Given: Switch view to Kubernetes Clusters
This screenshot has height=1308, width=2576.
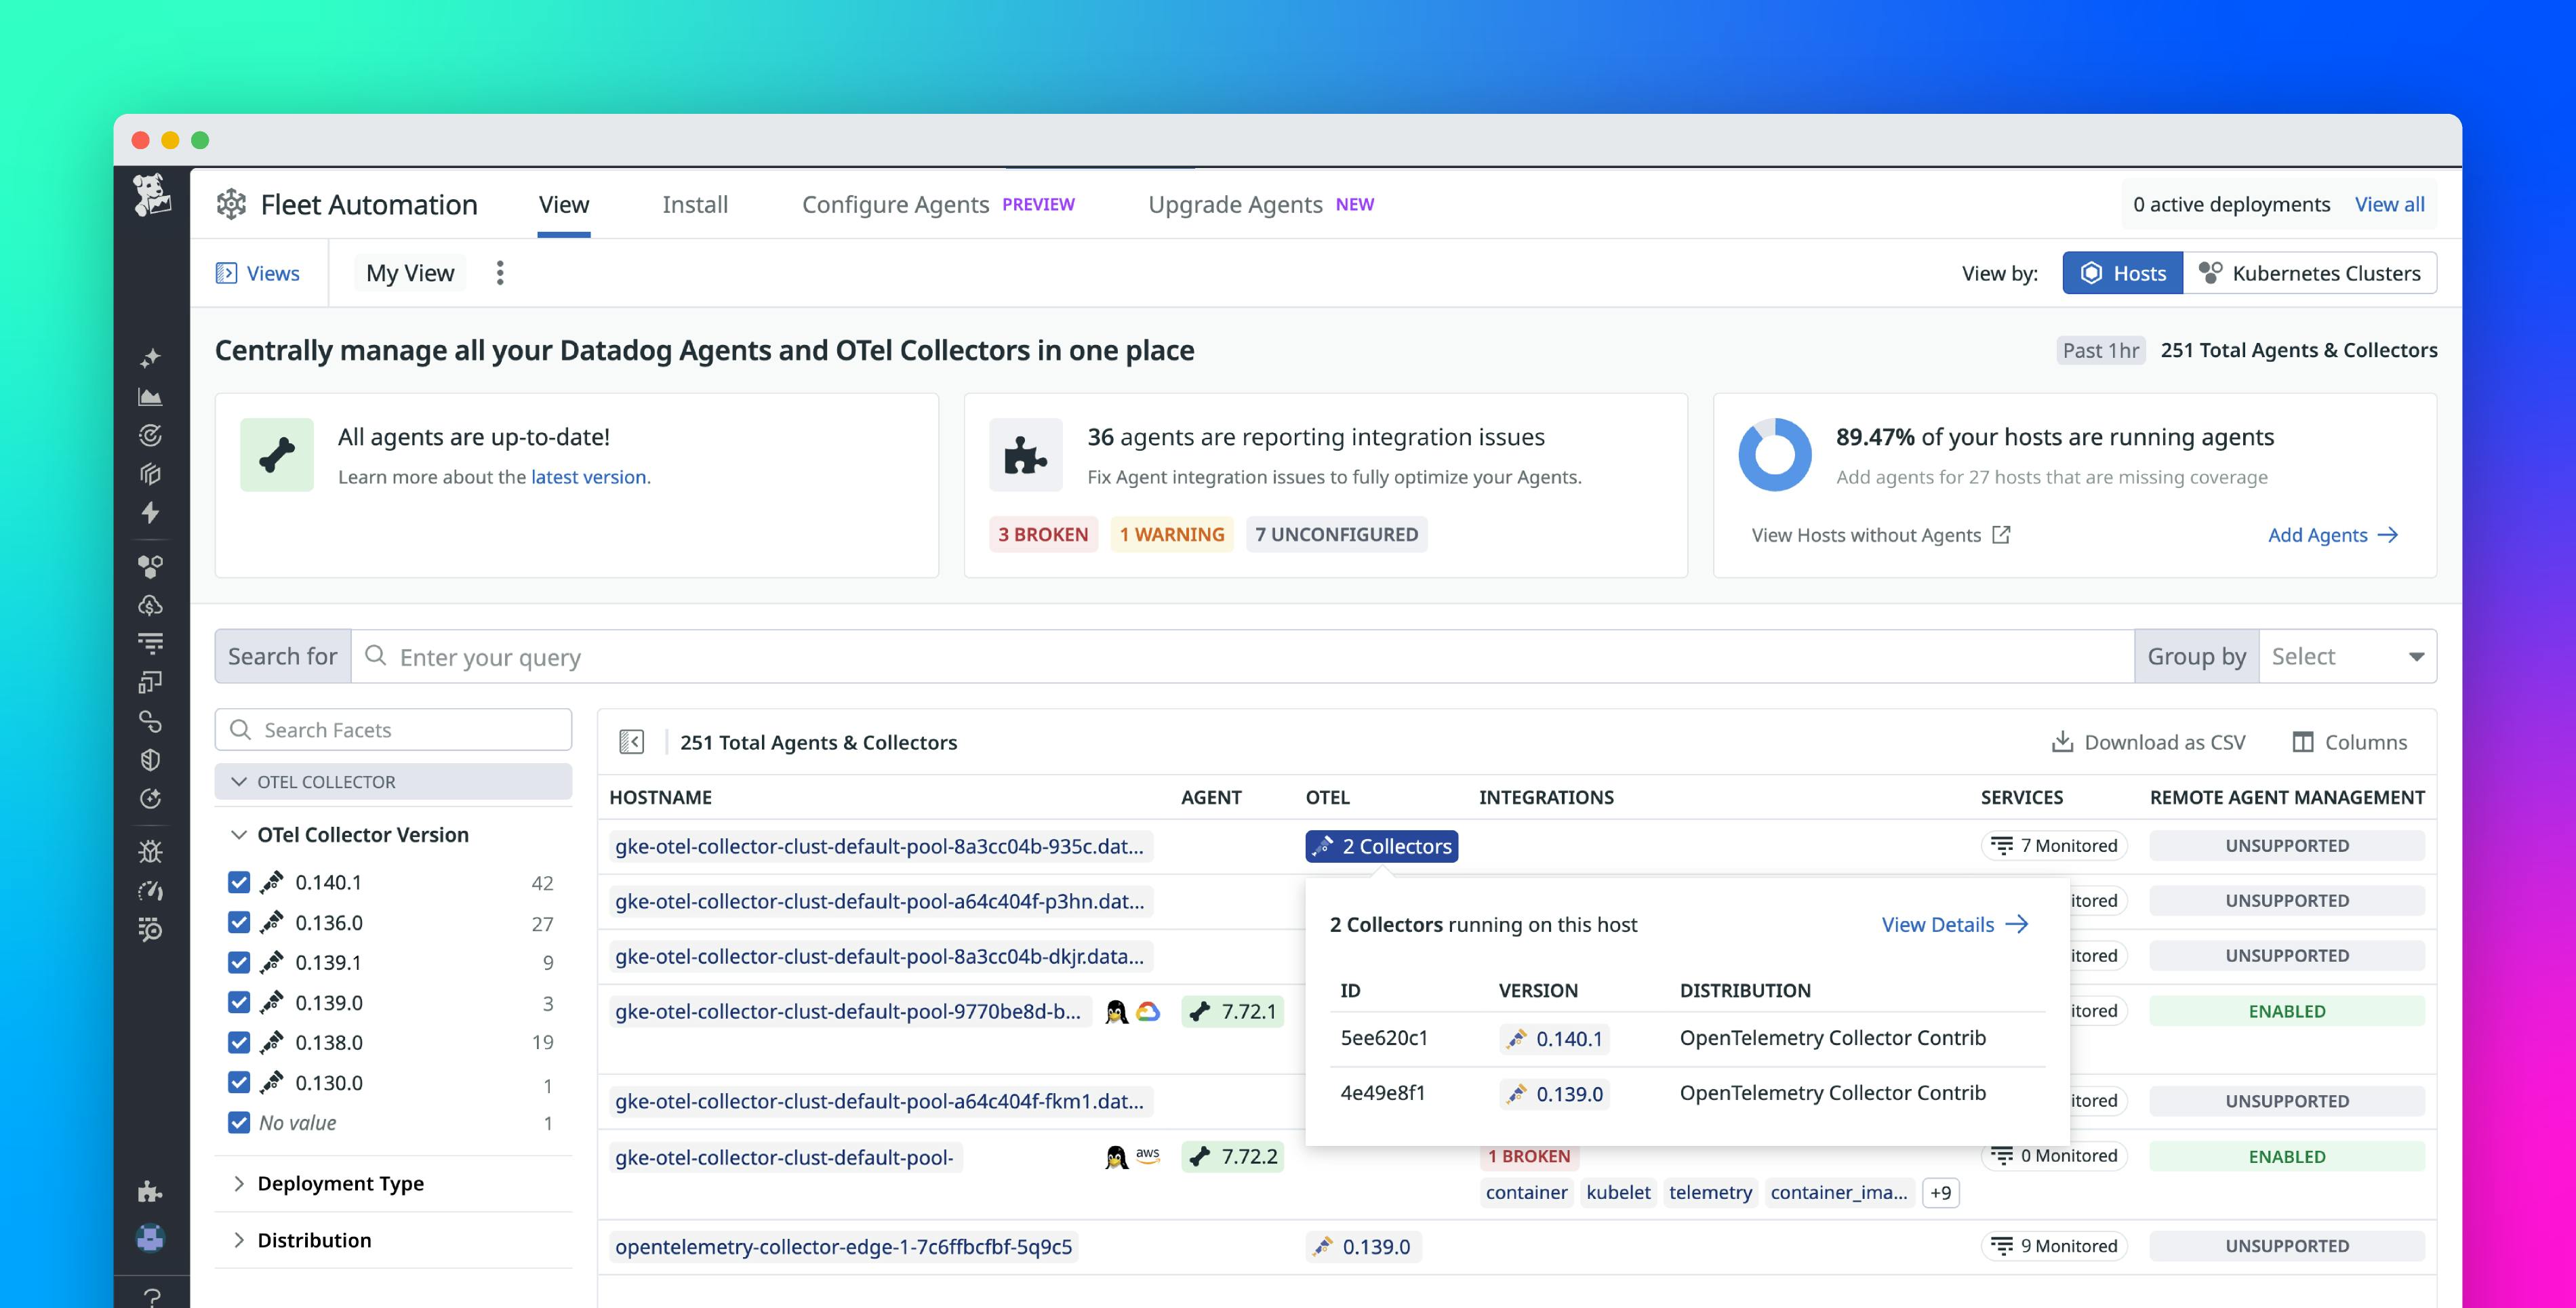Looking at the screenshot, I should 2311,272.
